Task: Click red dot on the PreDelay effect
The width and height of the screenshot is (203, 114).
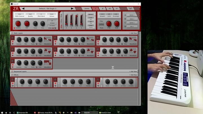Action: click(56, 83)
